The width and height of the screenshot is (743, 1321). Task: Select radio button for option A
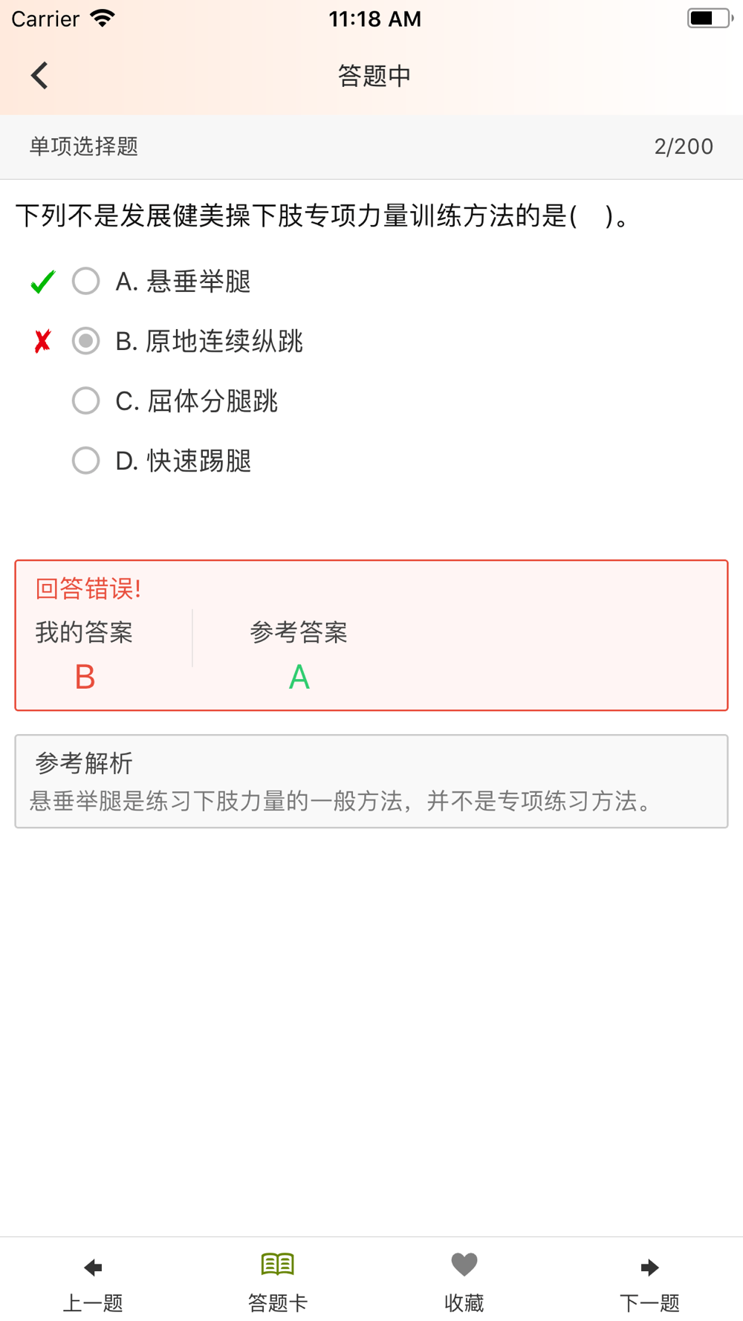coord(86,282)
